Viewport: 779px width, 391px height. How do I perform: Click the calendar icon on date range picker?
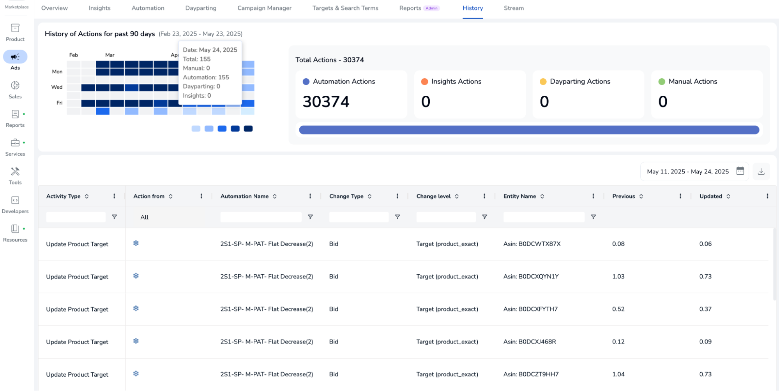740,171
